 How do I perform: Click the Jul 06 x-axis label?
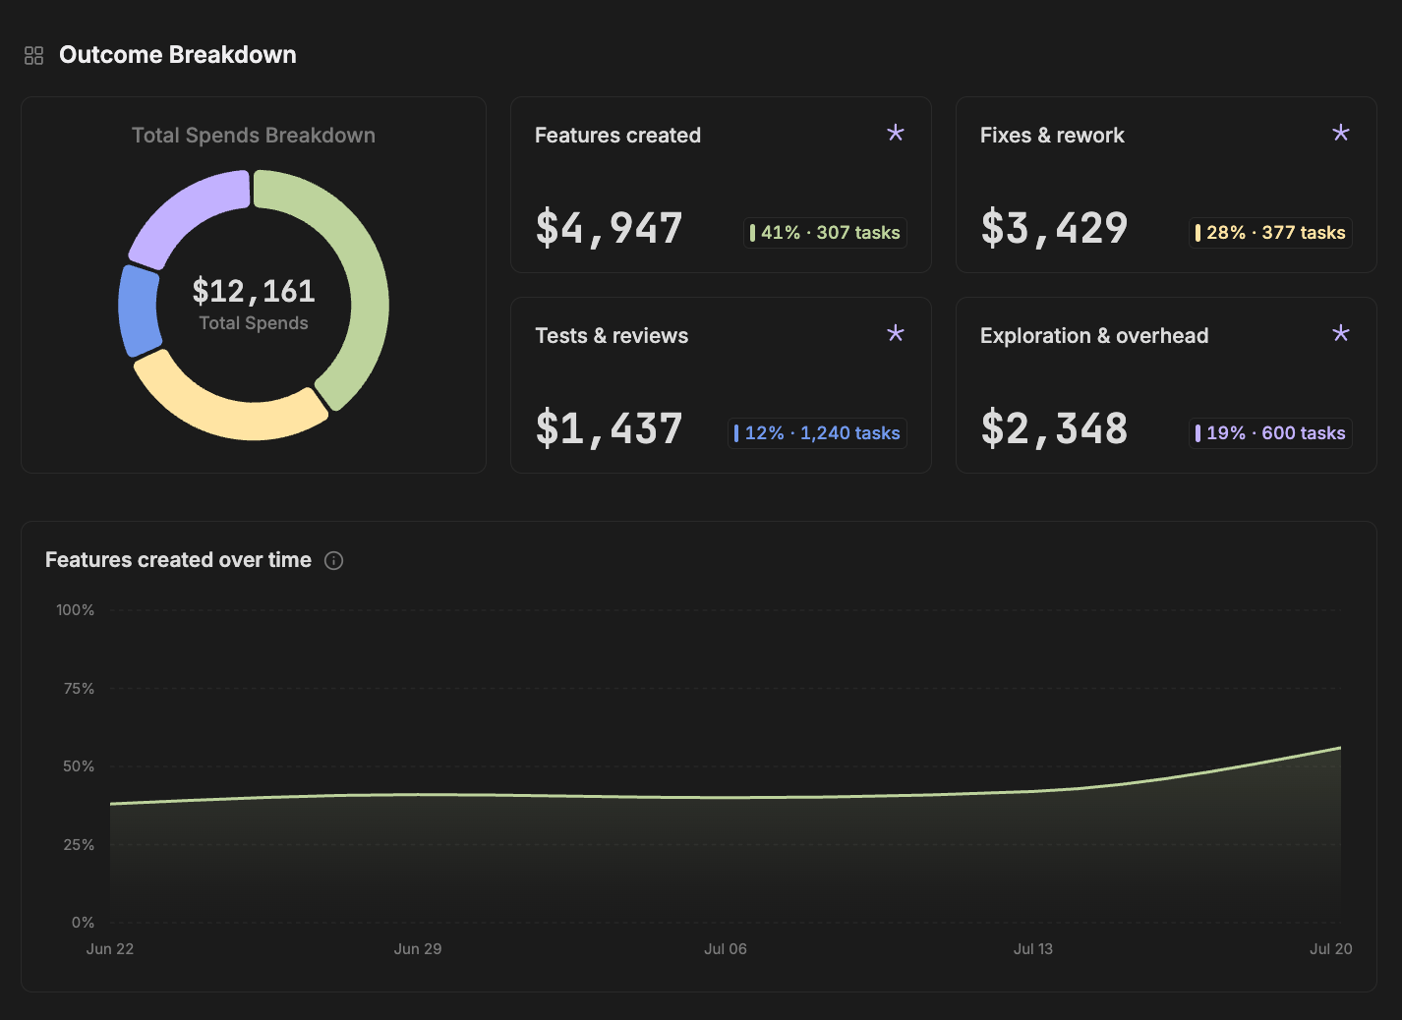(726, 949)
